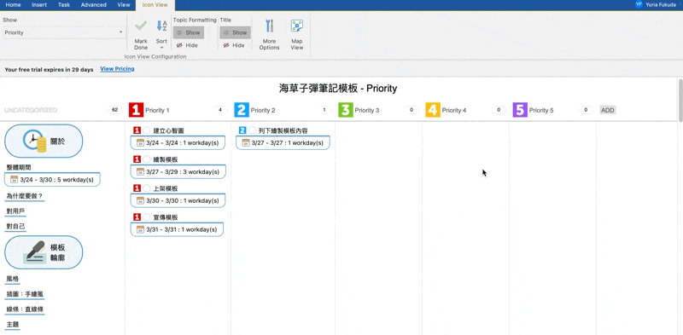Click the Priority 2 count badge
683x335 pixels.
pyautogui.click(x=324, y=110)
